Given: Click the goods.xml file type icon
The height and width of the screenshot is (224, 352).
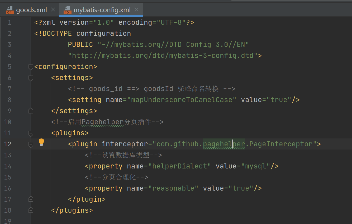Looking at the screenshot, I should click(10, 10).
